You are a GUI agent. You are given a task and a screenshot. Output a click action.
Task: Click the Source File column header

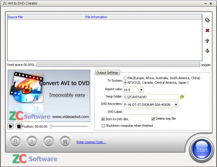(x=46, y=17)
